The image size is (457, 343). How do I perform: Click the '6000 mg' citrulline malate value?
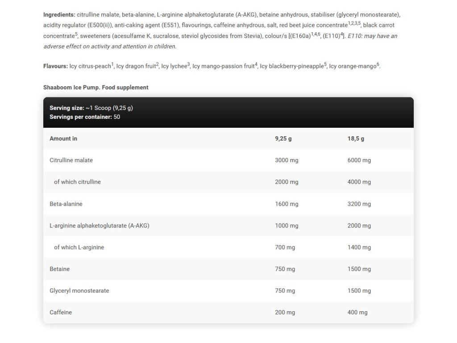coord(359,160)
